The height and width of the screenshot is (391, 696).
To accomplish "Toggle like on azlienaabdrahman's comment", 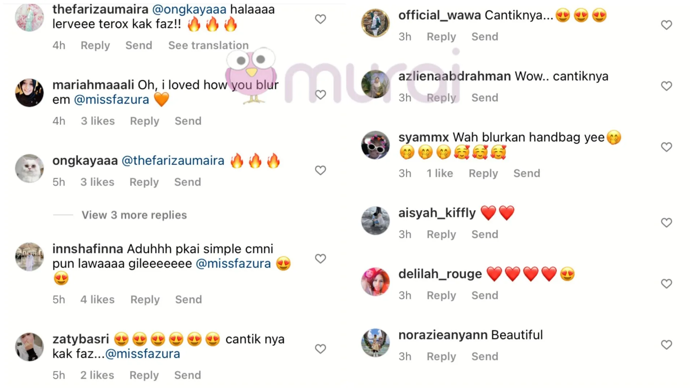I will coord(667,86).
